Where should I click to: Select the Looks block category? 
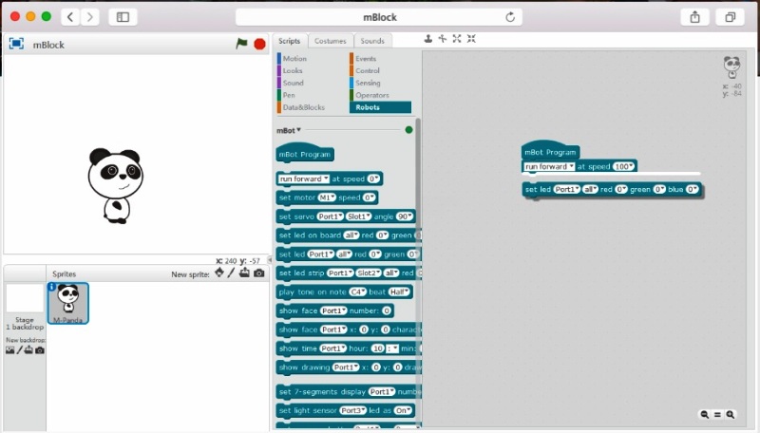point(293,70)
